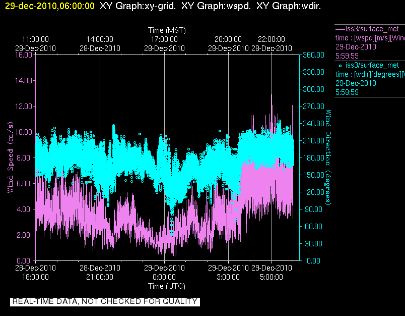The height and width of the screenshot is (316, 405).
Task: Click the Time (UTC) axis title
Action: point(167,286)
